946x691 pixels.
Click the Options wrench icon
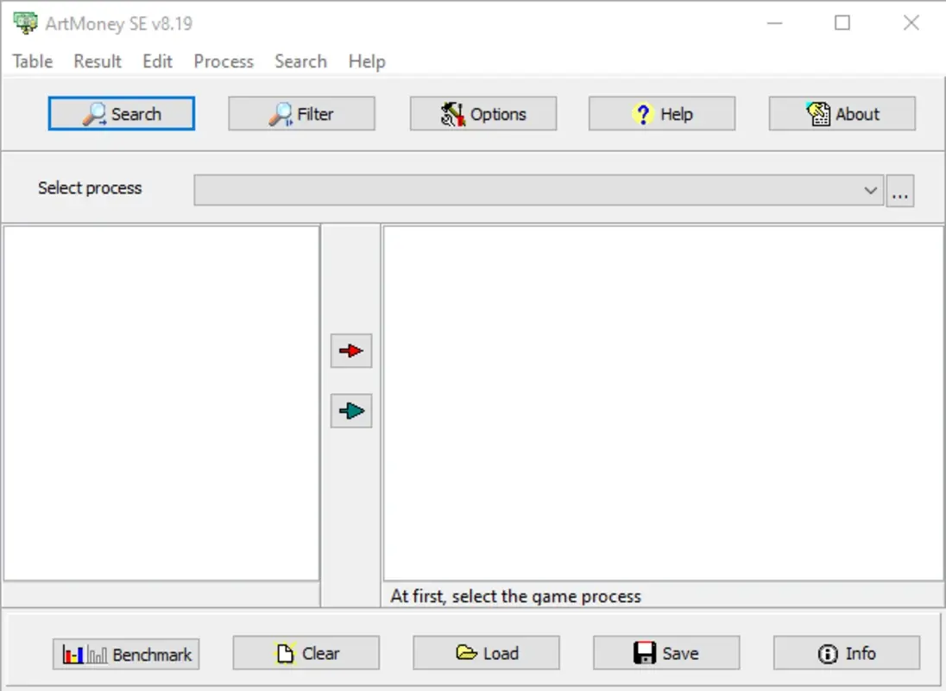[452, 113]
